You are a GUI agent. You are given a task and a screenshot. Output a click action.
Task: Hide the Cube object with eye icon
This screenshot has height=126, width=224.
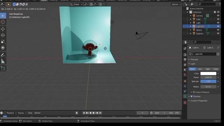click(x=218, y=19)
